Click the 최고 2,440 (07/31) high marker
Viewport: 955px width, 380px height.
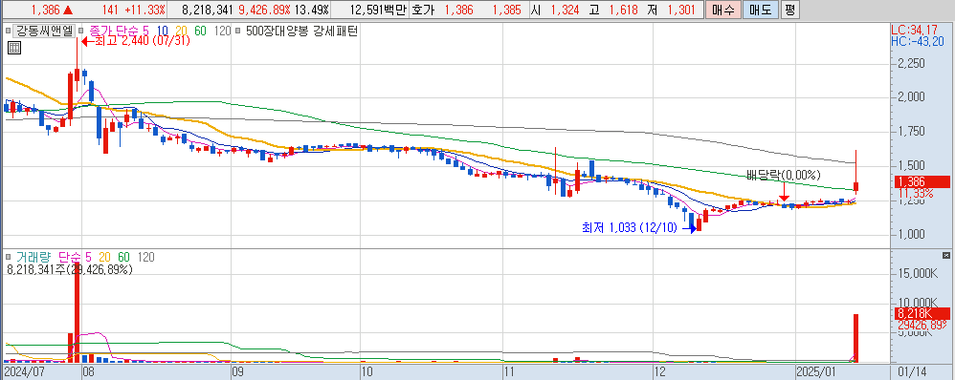tap(135, 41)
